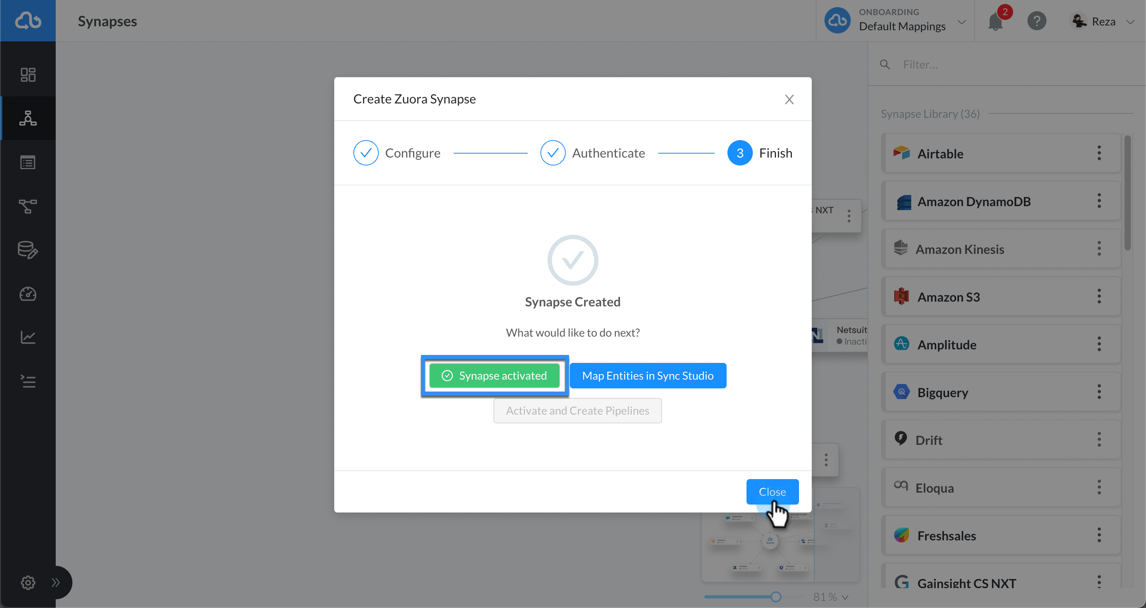Image resolution: width=1146 pixels, height=608 pixels.
Task: Open Freshsales three-dot options menu
Action: point(1099,535)
